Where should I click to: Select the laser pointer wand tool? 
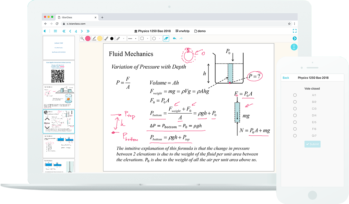click(82, 39)
